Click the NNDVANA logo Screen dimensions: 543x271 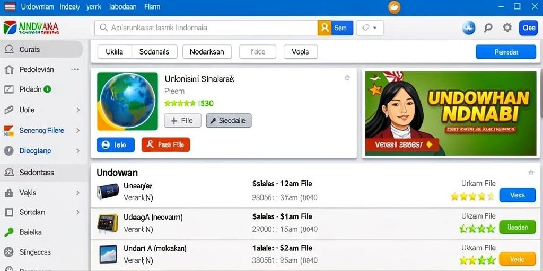[x=31, y=28]
